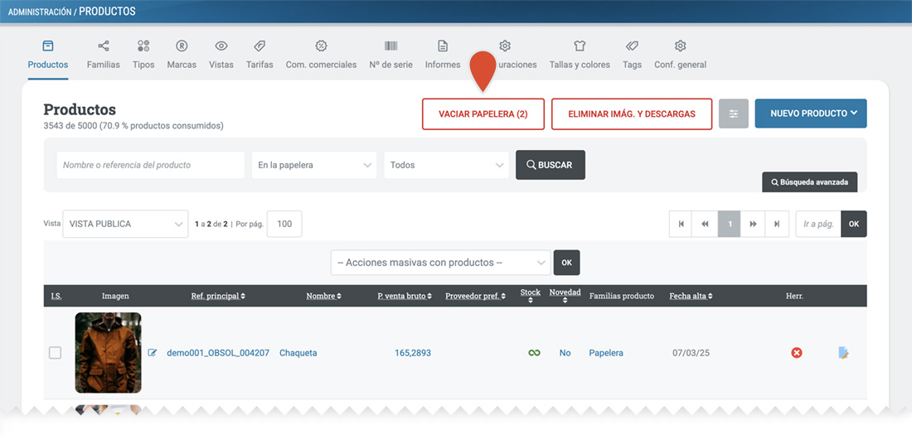Confirm go-to-page with OK
912x435 pixels.
(x=854, y=224)
